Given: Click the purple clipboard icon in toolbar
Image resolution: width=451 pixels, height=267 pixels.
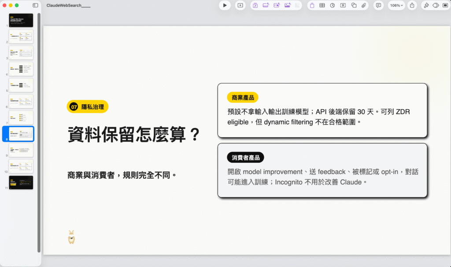Looking at the screenshot, I should coord(312,5).
